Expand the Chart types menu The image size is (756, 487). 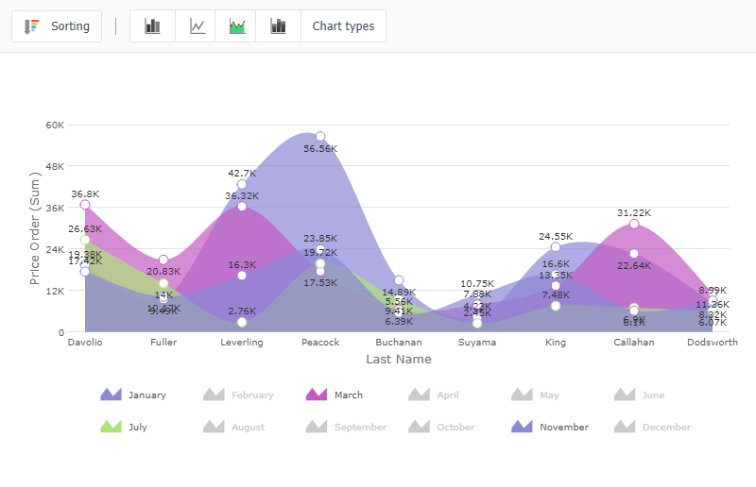(343, 26)
